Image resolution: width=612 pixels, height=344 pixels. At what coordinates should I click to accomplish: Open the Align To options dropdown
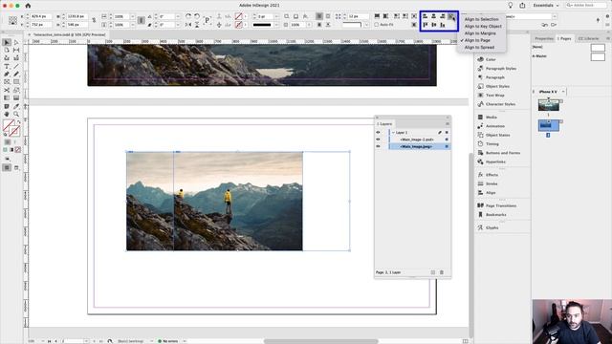click(451, 16)
